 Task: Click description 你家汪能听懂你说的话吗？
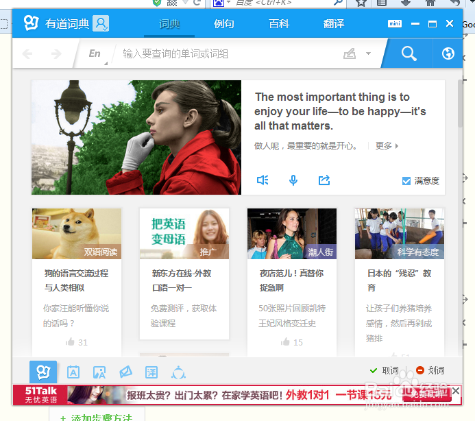coord(75,315)
